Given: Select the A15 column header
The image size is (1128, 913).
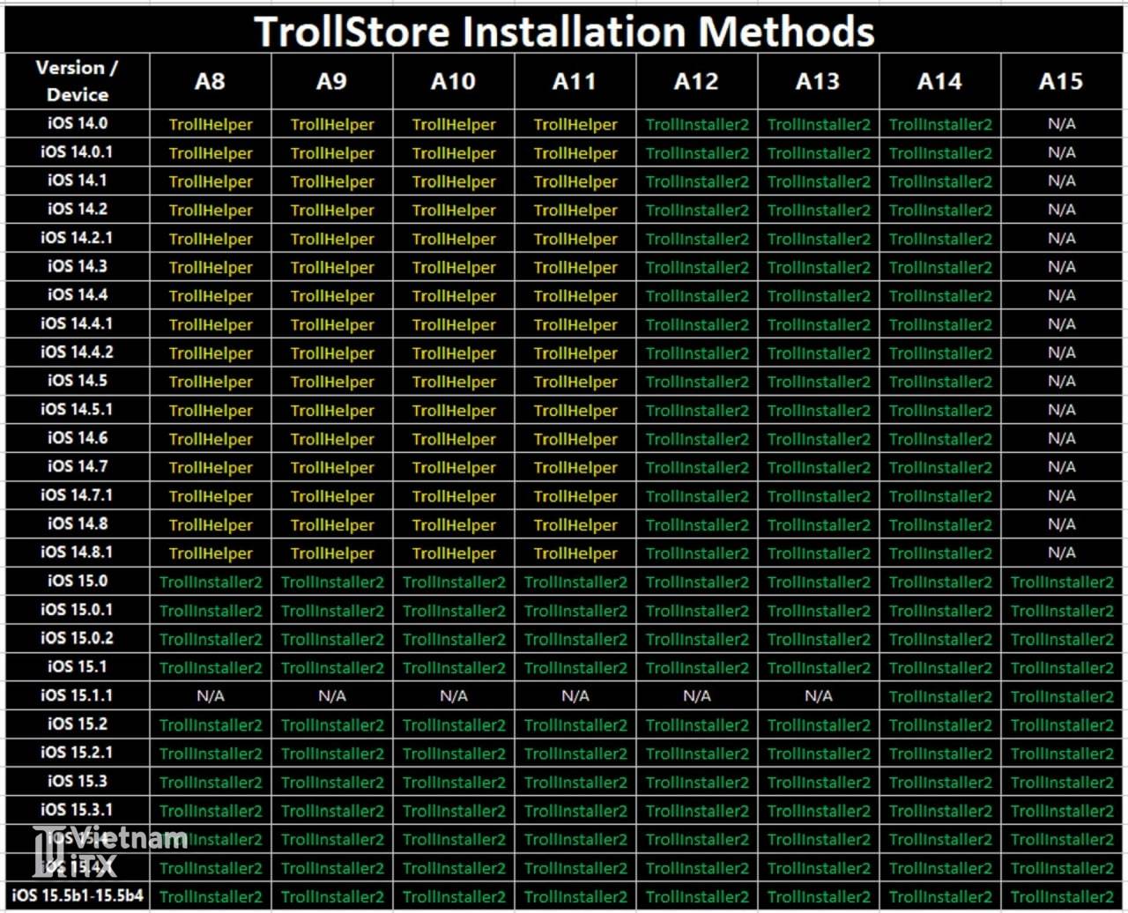Looking at the screenshot, I should pyautogui.click(x=1061, y=81).
